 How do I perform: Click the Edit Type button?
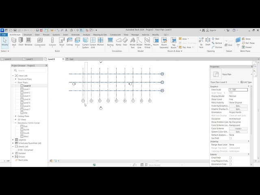click(x=246, y=82)
